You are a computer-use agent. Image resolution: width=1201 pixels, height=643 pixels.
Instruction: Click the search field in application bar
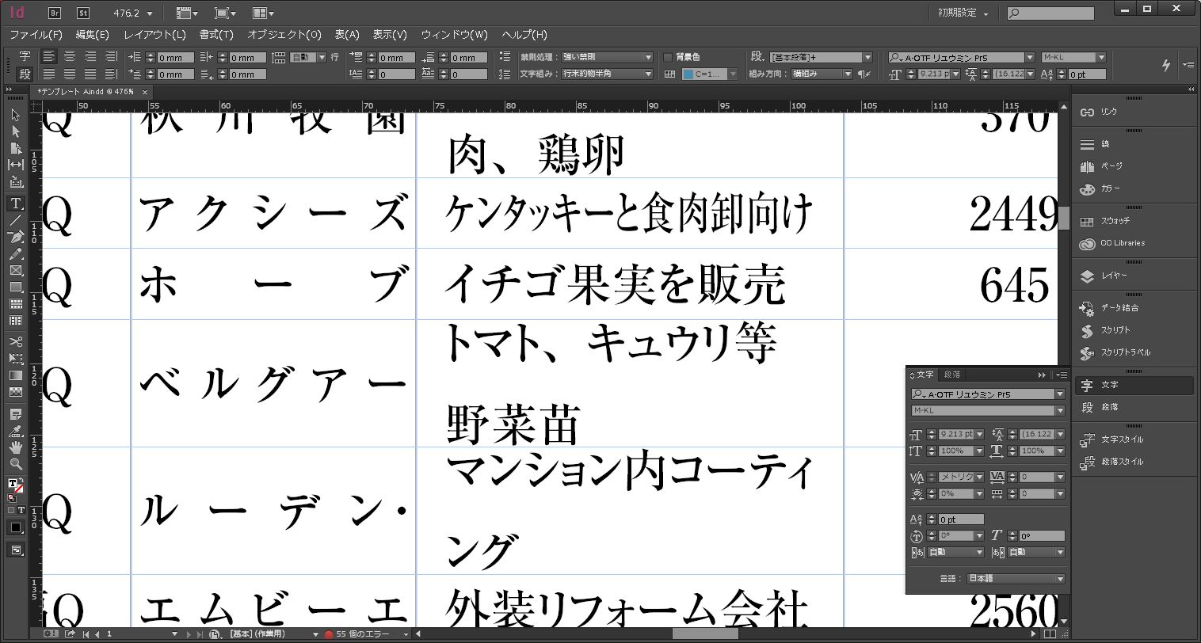pyautogui.click(x=1050, y=13)
